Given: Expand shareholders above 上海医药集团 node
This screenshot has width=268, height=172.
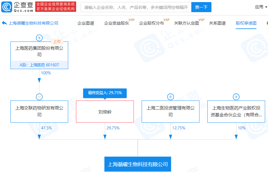Looking at the screenshot, I should [x=39, y=38].
